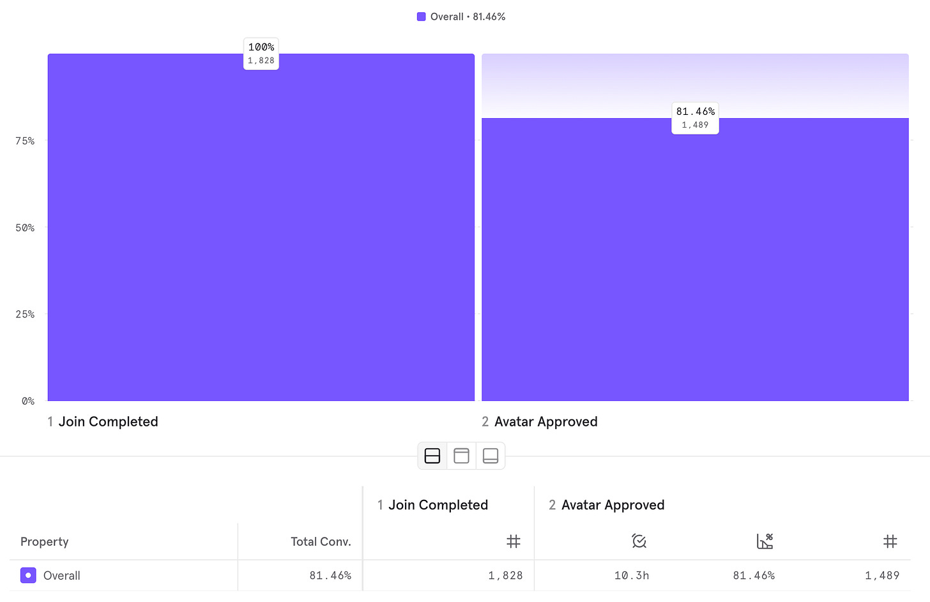Click the Overall 81.46% legend label
This screenshot has height=602, width=930.
[x=468, y=17]
